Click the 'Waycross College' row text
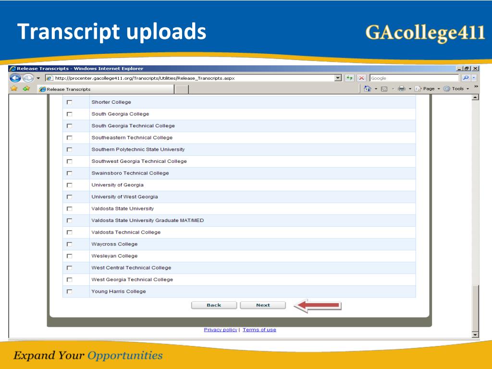The height and width of the screenshot is (369, 492). (x=114, y=244)
